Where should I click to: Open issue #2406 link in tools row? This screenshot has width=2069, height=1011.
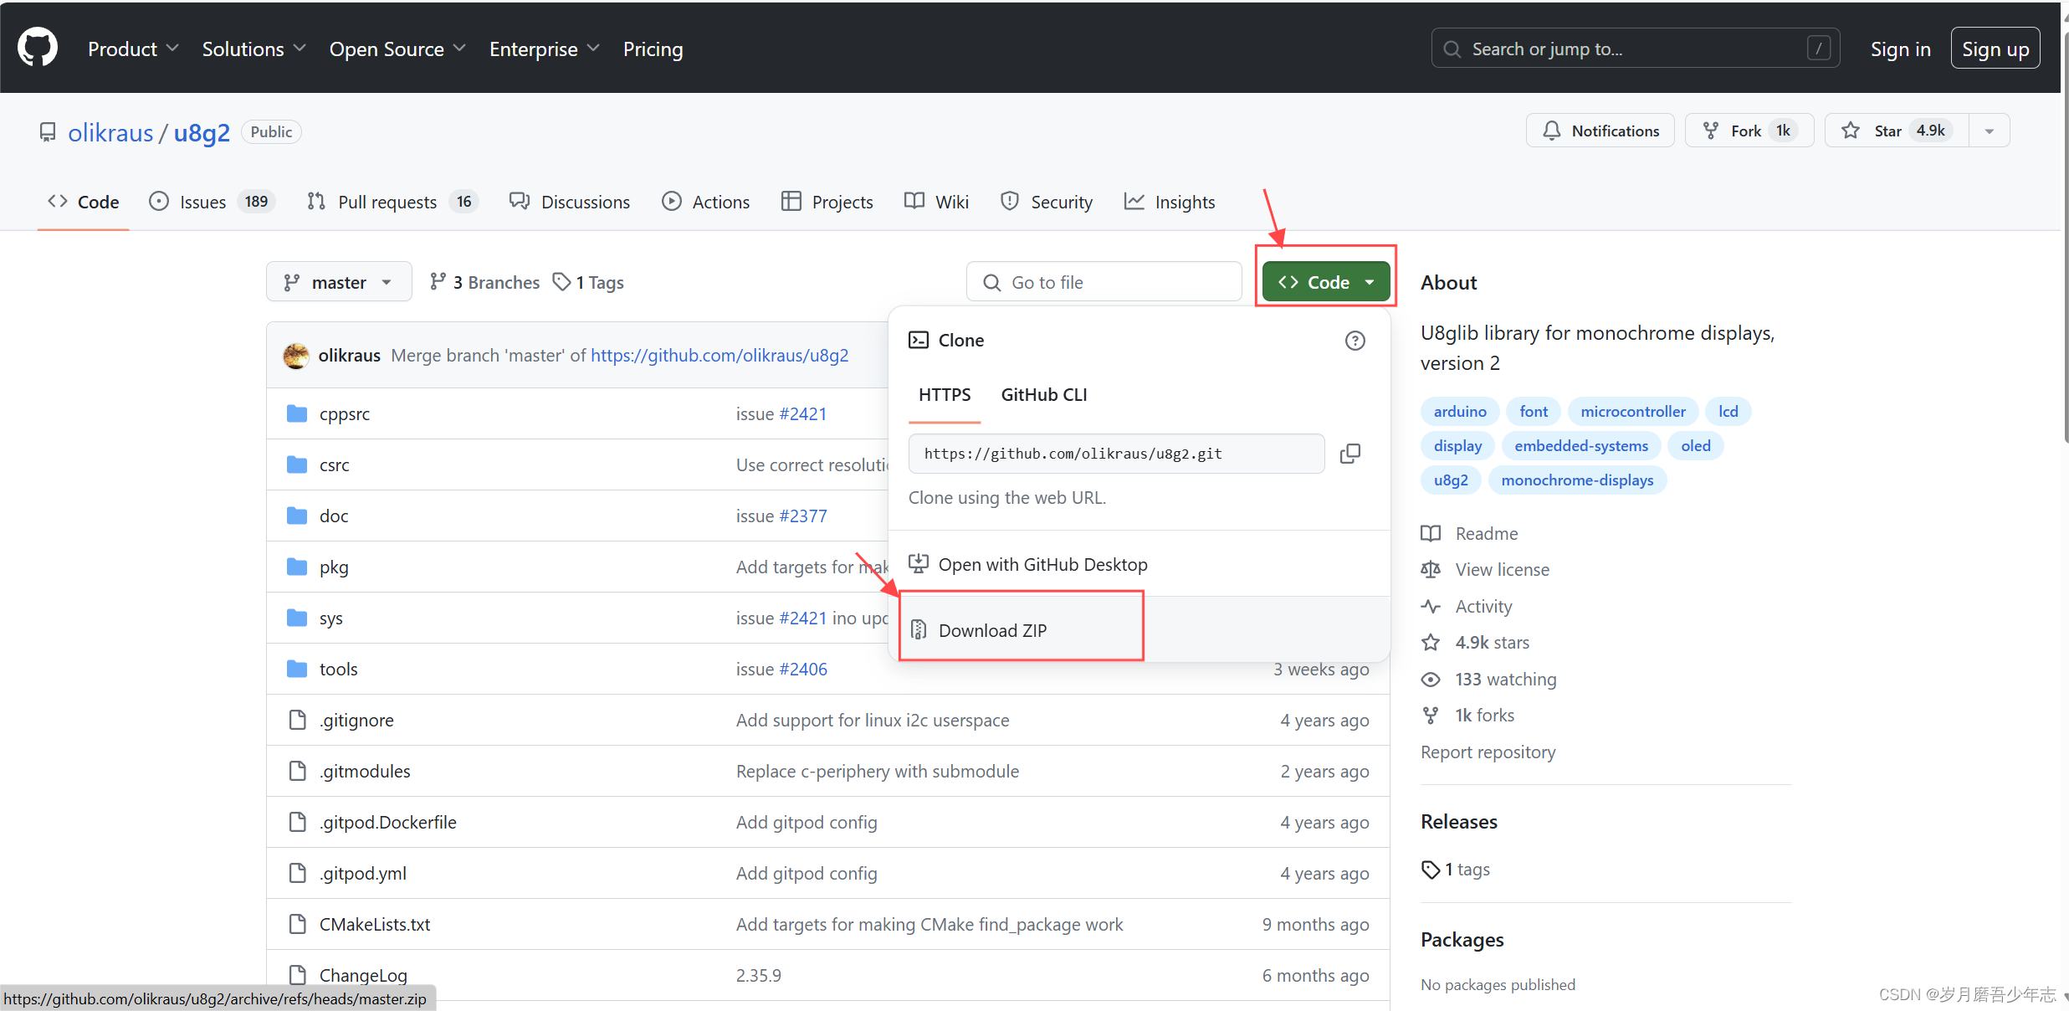click(802, 669)
